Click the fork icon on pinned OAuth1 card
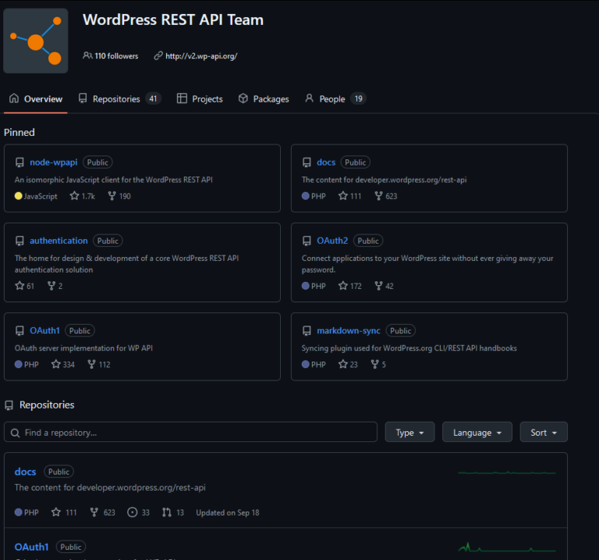The image size is (599, 560). tap(92, 364)
